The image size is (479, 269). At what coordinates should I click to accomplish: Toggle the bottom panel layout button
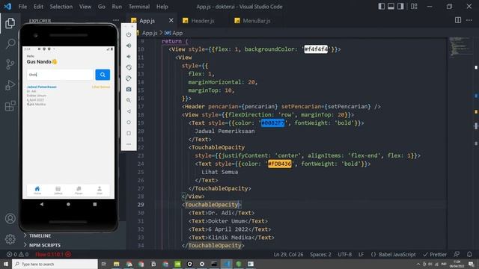pyautogui.click(x=391, y=7)
